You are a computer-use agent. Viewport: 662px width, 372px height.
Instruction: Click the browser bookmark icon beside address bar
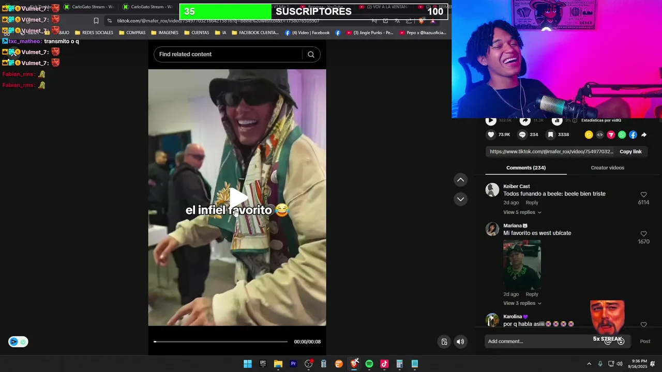pos(96,21)
